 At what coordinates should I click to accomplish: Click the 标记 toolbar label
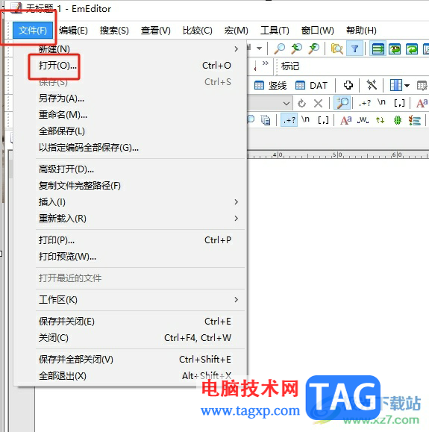290,66
